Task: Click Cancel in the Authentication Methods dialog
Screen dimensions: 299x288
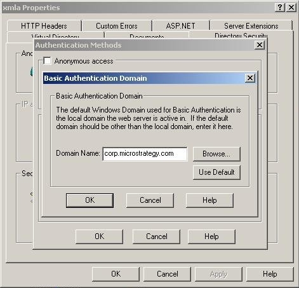Action: (x=156, y=237)
